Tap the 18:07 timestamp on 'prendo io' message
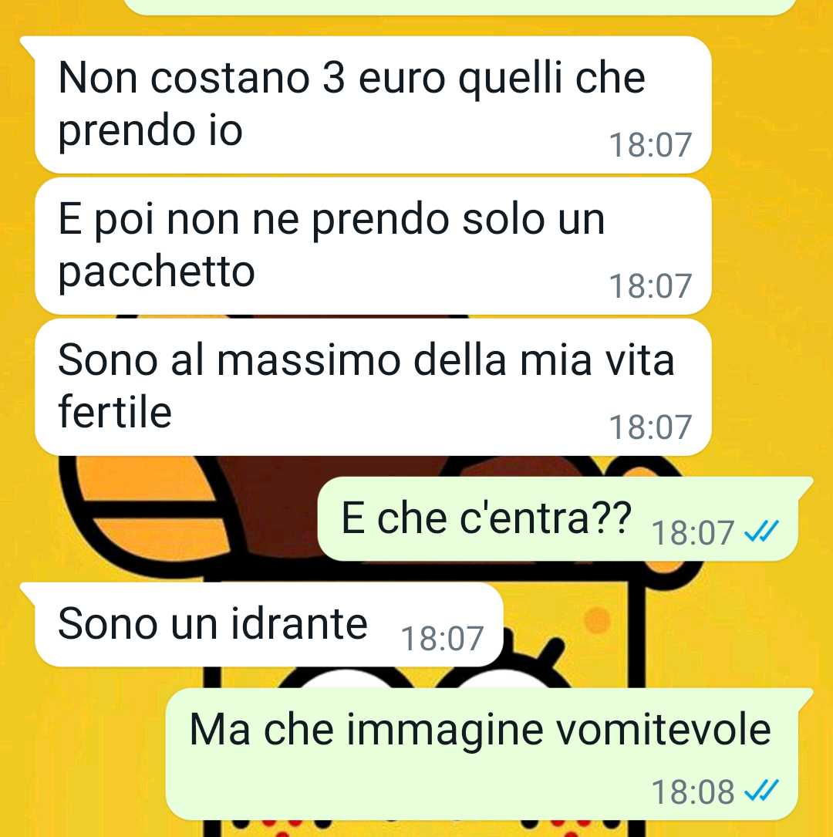Screen dimensions: 833x837 click(x=650, y=145)
